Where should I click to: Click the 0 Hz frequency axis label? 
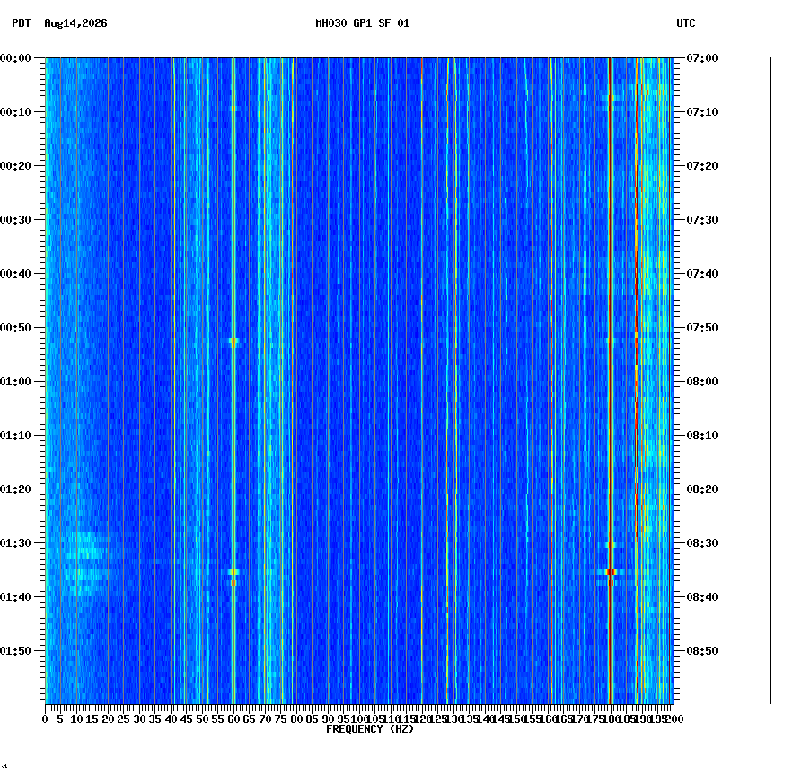(46, 719)
